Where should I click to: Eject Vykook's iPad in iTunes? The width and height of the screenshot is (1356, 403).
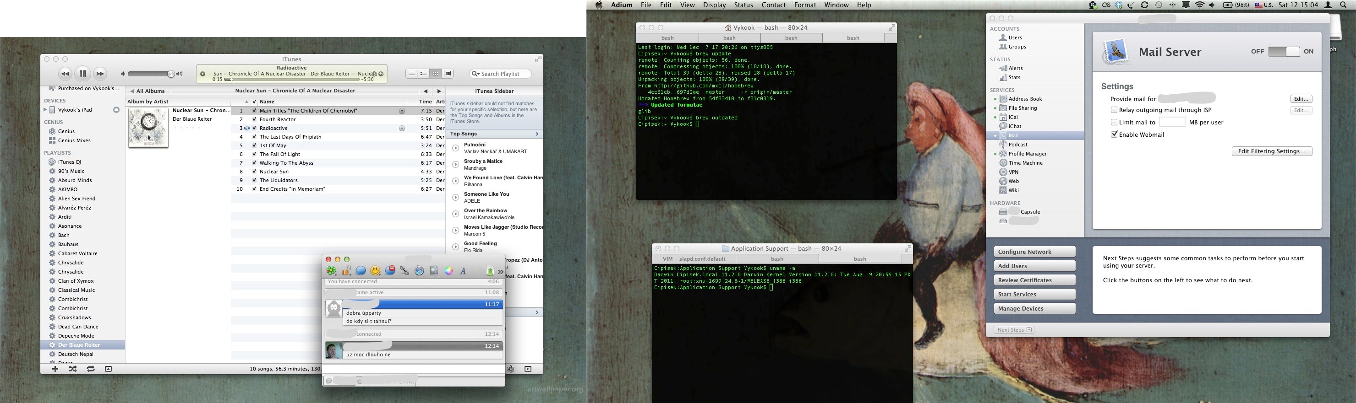116,110
